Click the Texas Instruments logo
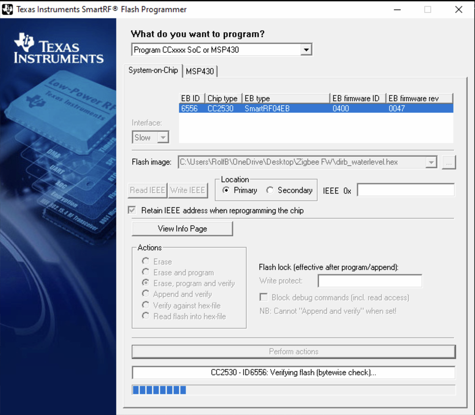Screen dimensions: 475x415 (x=58, y=49)
